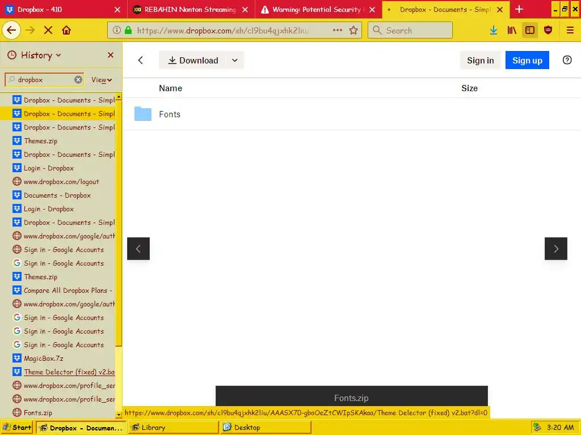581x435 pixels.
Task: Click the Sign in button
Action: (x=480, y=60)
